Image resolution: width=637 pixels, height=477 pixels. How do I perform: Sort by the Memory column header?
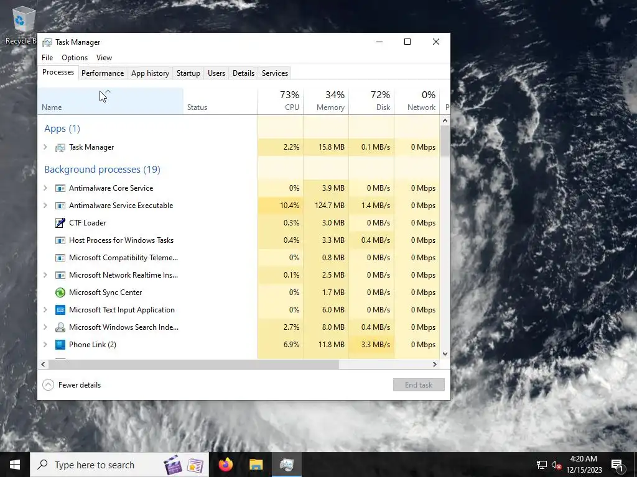point(326,101)
